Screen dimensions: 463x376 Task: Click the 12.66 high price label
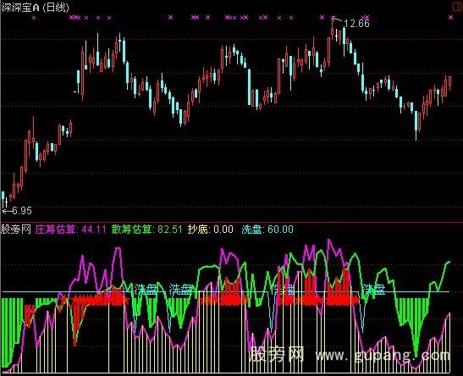(356, 24)
